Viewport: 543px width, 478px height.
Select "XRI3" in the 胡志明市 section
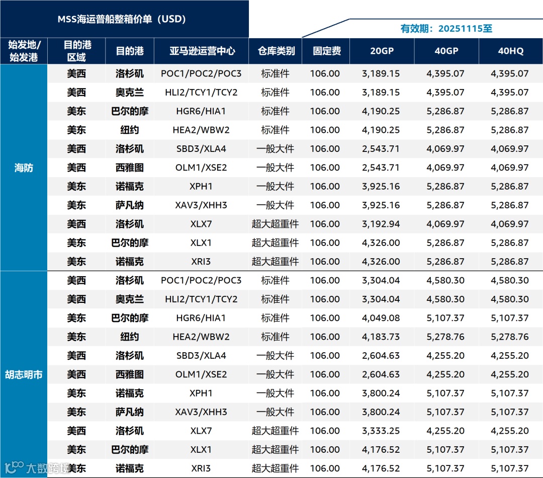201,468
